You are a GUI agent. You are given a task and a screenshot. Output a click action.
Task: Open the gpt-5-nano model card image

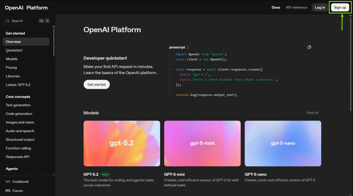tap(283, 143)
